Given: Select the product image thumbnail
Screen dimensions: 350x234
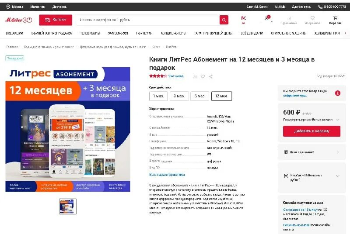Looking at the screenshot, I should click(x=68, y=206).
